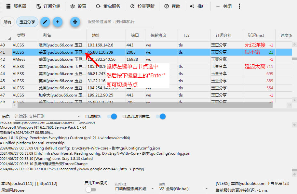Screen dimensions: 297x194
Task: Toggle the 自动滚动到末尾 switch
Action: tap(161, 116)
